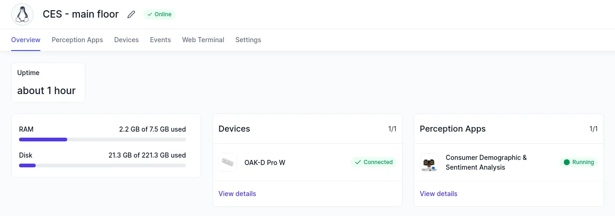Click the Online status badge
The height and width of the screenshot is (216, 615).
click(159, 14)
